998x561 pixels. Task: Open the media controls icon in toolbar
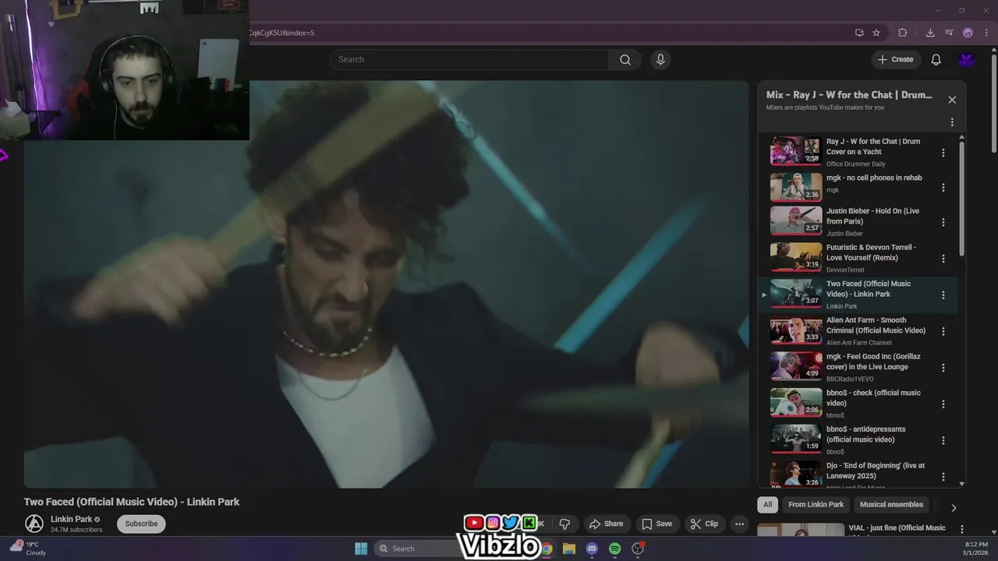(949, 33)
